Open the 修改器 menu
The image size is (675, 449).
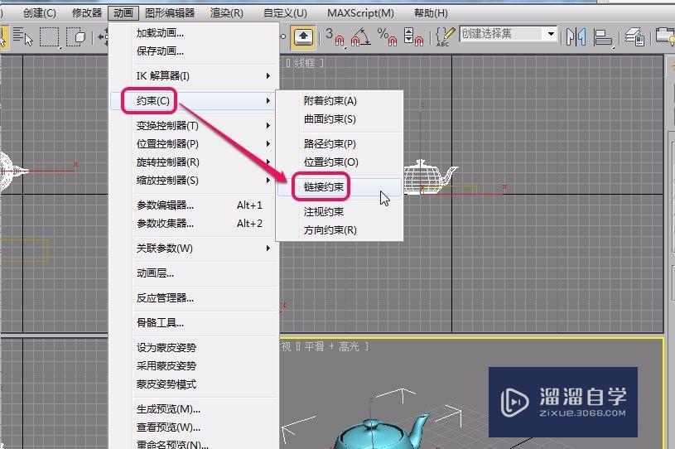pos(86,13)
